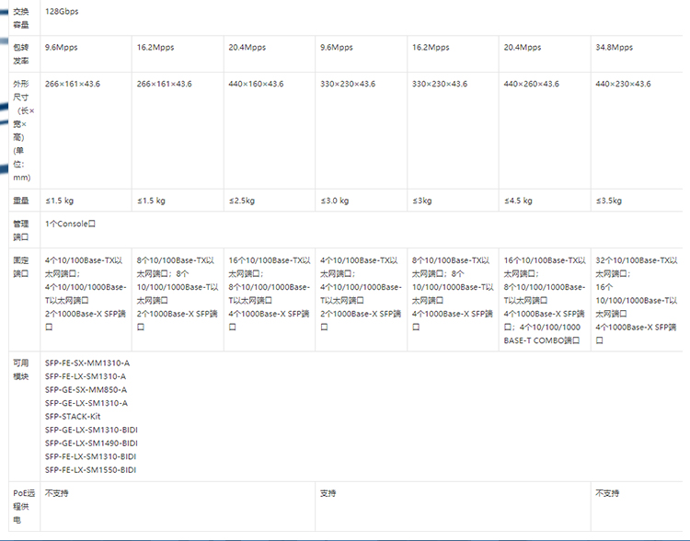
Task: Select the ≤3.5kg weight cell
Action: point(609,201)
